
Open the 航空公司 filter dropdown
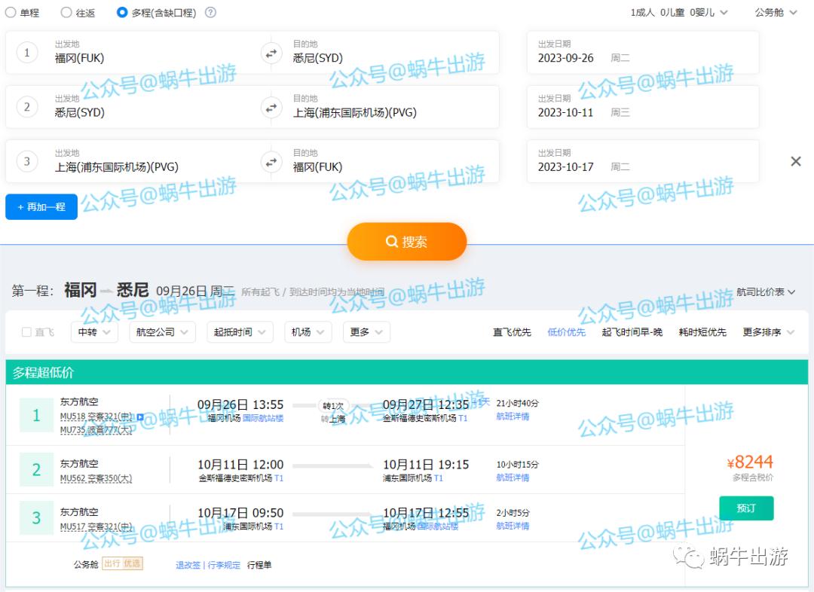click(x=162, y=332)
